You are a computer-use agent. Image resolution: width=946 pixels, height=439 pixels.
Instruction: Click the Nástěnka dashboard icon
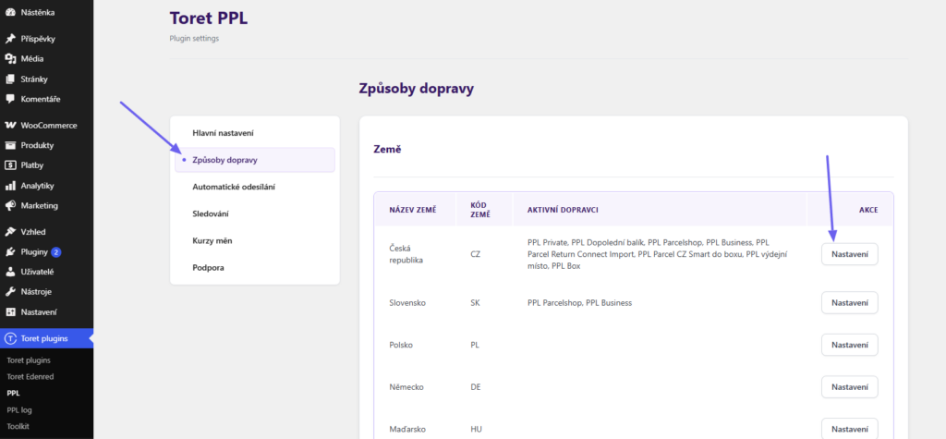(x=9, y=12)
